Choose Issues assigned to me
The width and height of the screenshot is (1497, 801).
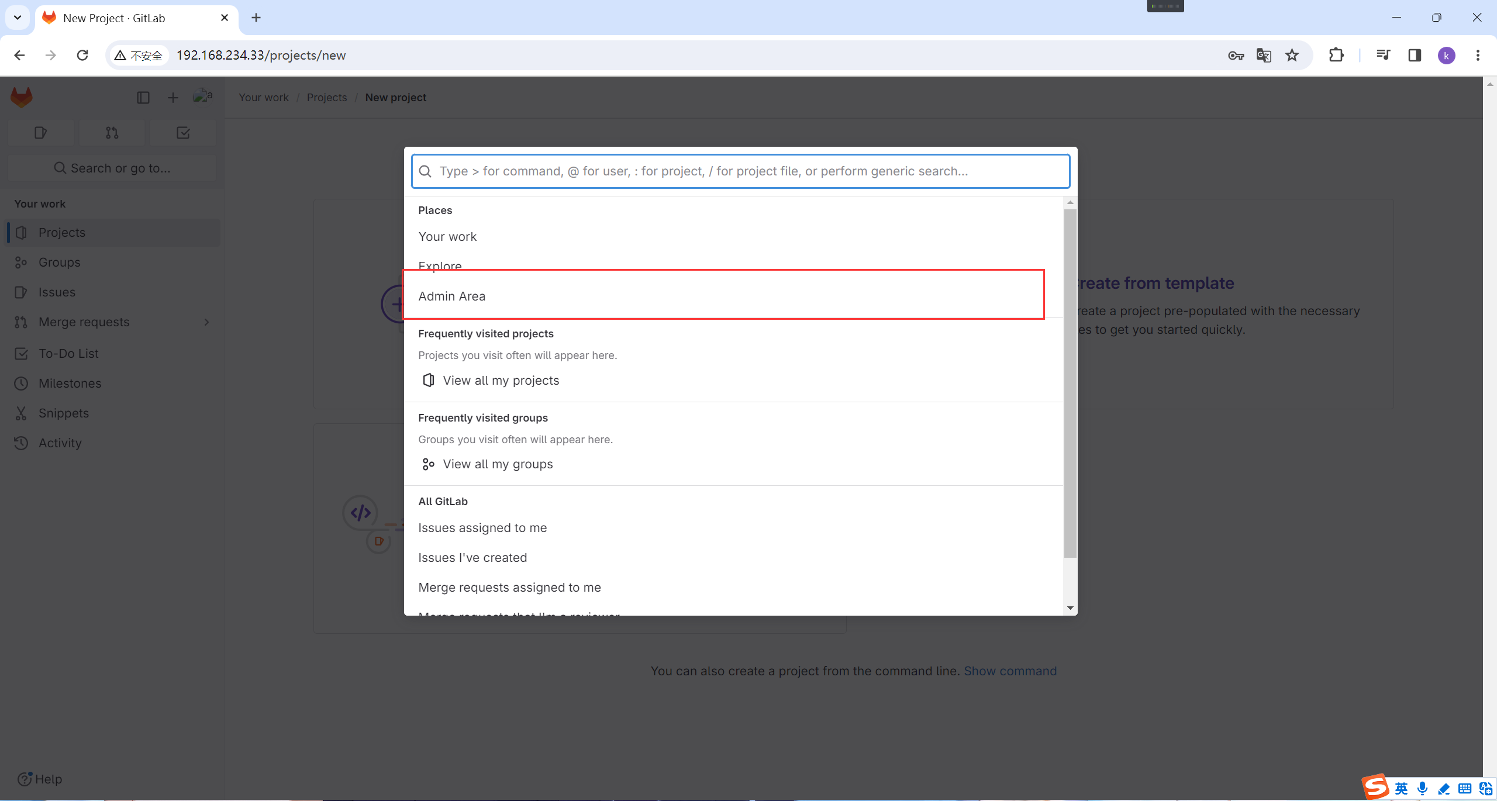482,528
